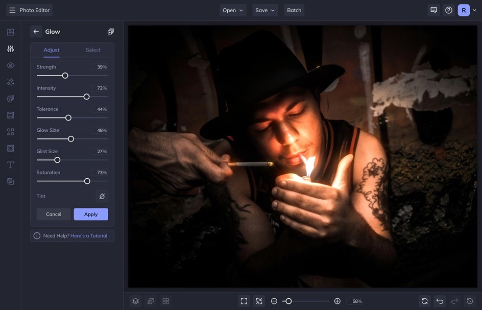Cancel the Glow effect
Screen dimensions: 482x310
click(54, 214)
